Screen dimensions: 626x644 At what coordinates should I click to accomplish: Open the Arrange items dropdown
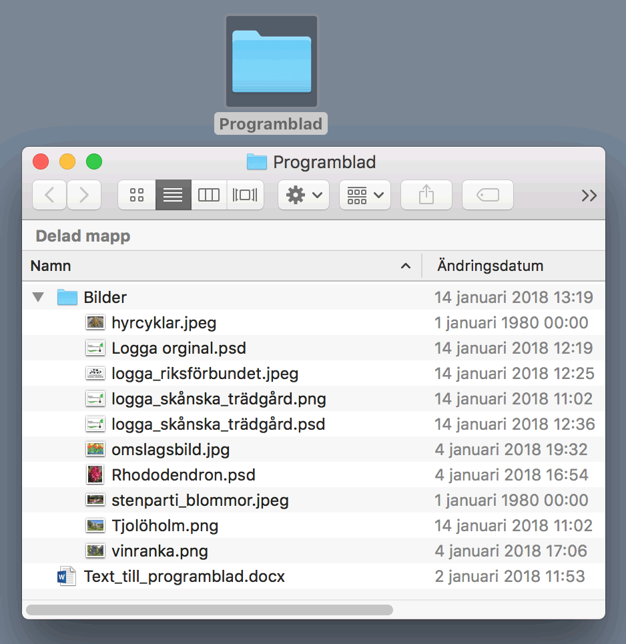(x=365, y=195)
